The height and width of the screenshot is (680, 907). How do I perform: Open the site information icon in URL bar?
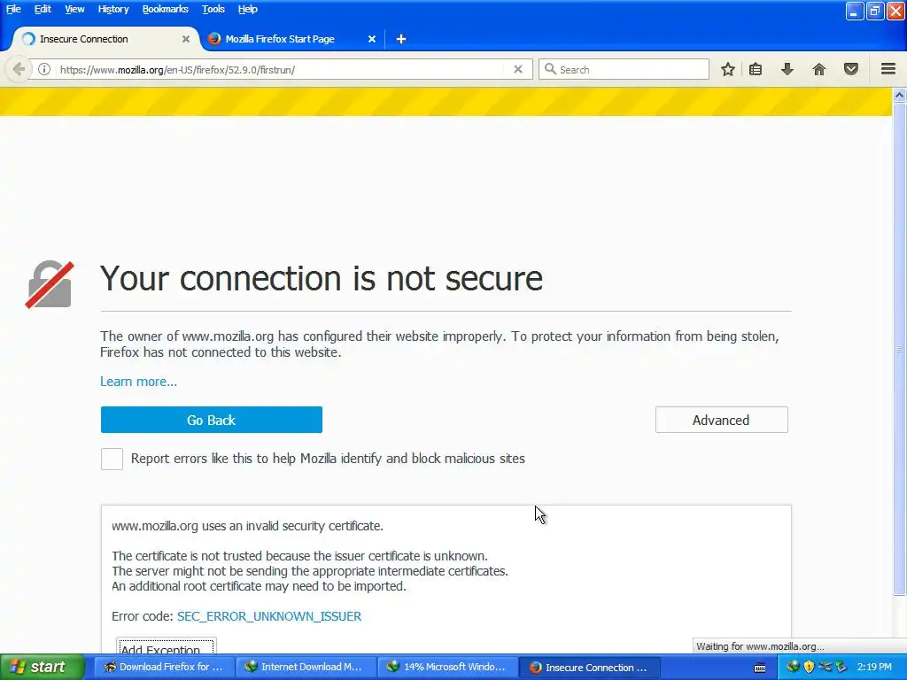coord(44,69)
